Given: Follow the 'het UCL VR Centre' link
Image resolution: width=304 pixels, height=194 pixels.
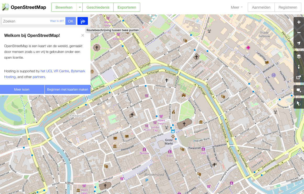Looking at the screenshot, I should 55,71.
